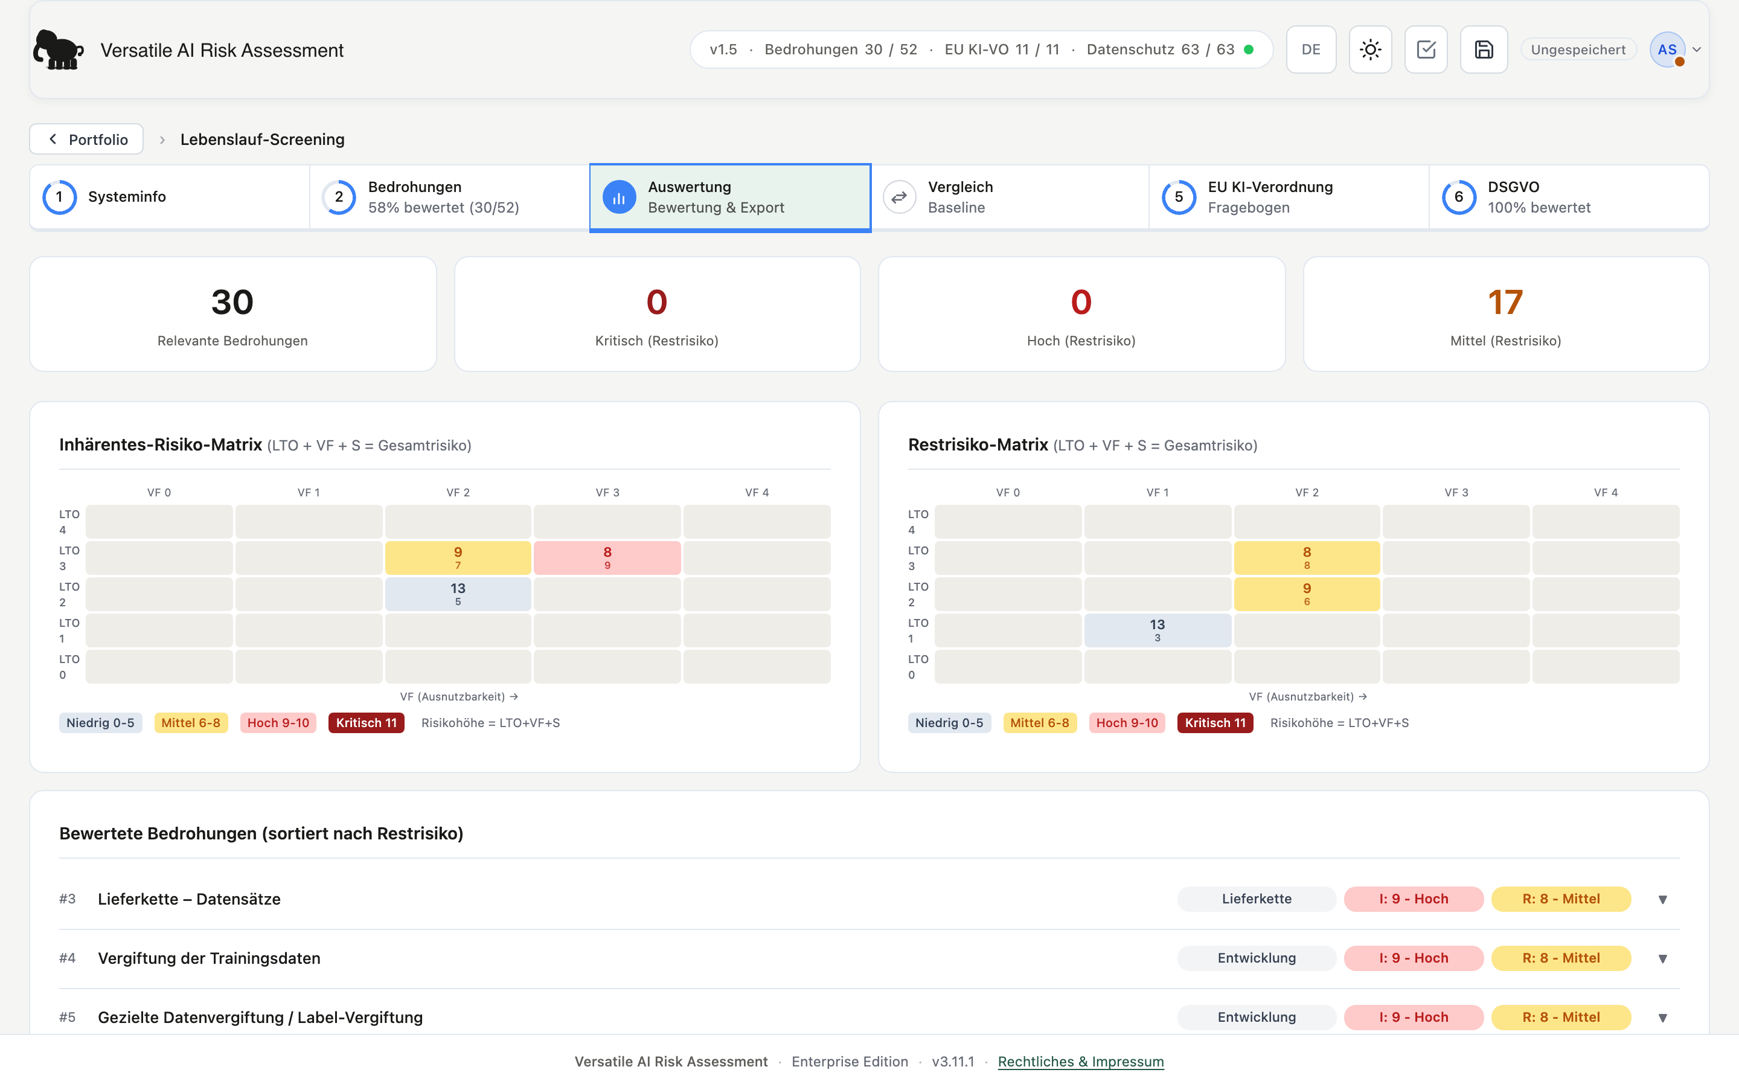Click Kritisch 11 legend in Restrisiko matrix
The width and height of the screenshot is (1739, 1087).
point(1215,722)
